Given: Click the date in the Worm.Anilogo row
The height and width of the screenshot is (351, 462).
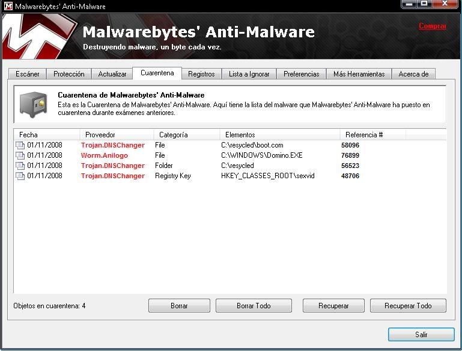Looking at the screenshot, I should tap(45, 155).
